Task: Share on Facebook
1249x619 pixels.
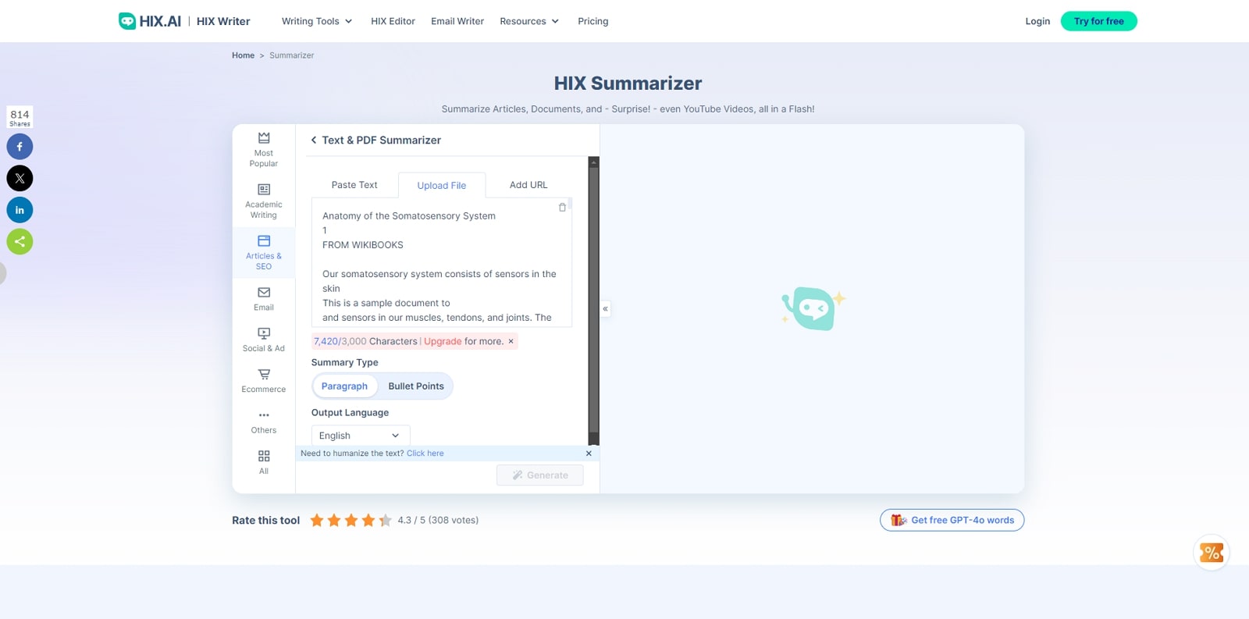Action: click(x=20, y=147)
